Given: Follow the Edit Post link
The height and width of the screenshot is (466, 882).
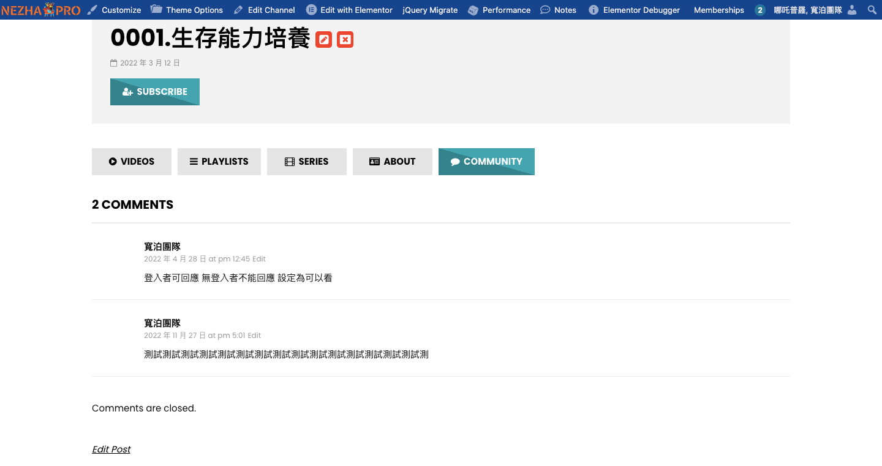Looking at the screenshot, I should (x=111, y=449).
